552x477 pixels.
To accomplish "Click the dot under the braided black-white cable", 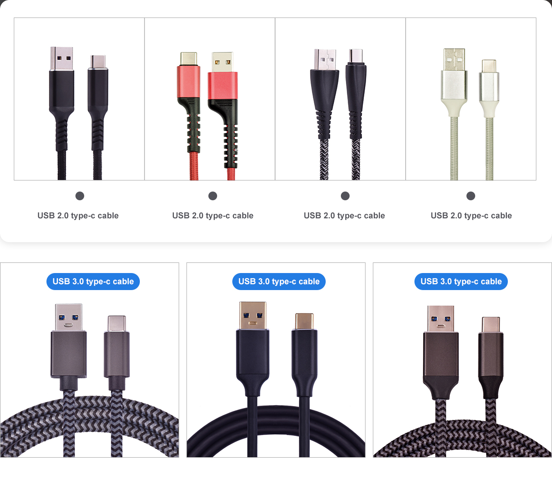I will (345, 196).
